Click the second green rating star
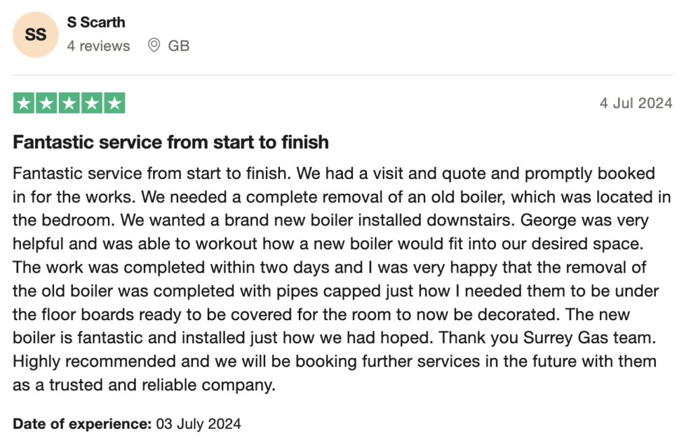691x443 pixels. pos(47,103)
